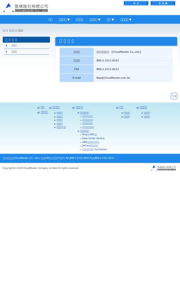
Task: Click the blue footer bar address and Tel text
Action: click(x=59, y=158)
